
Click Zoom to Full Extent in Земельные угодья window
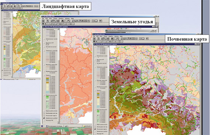click(x=74, y=21)
